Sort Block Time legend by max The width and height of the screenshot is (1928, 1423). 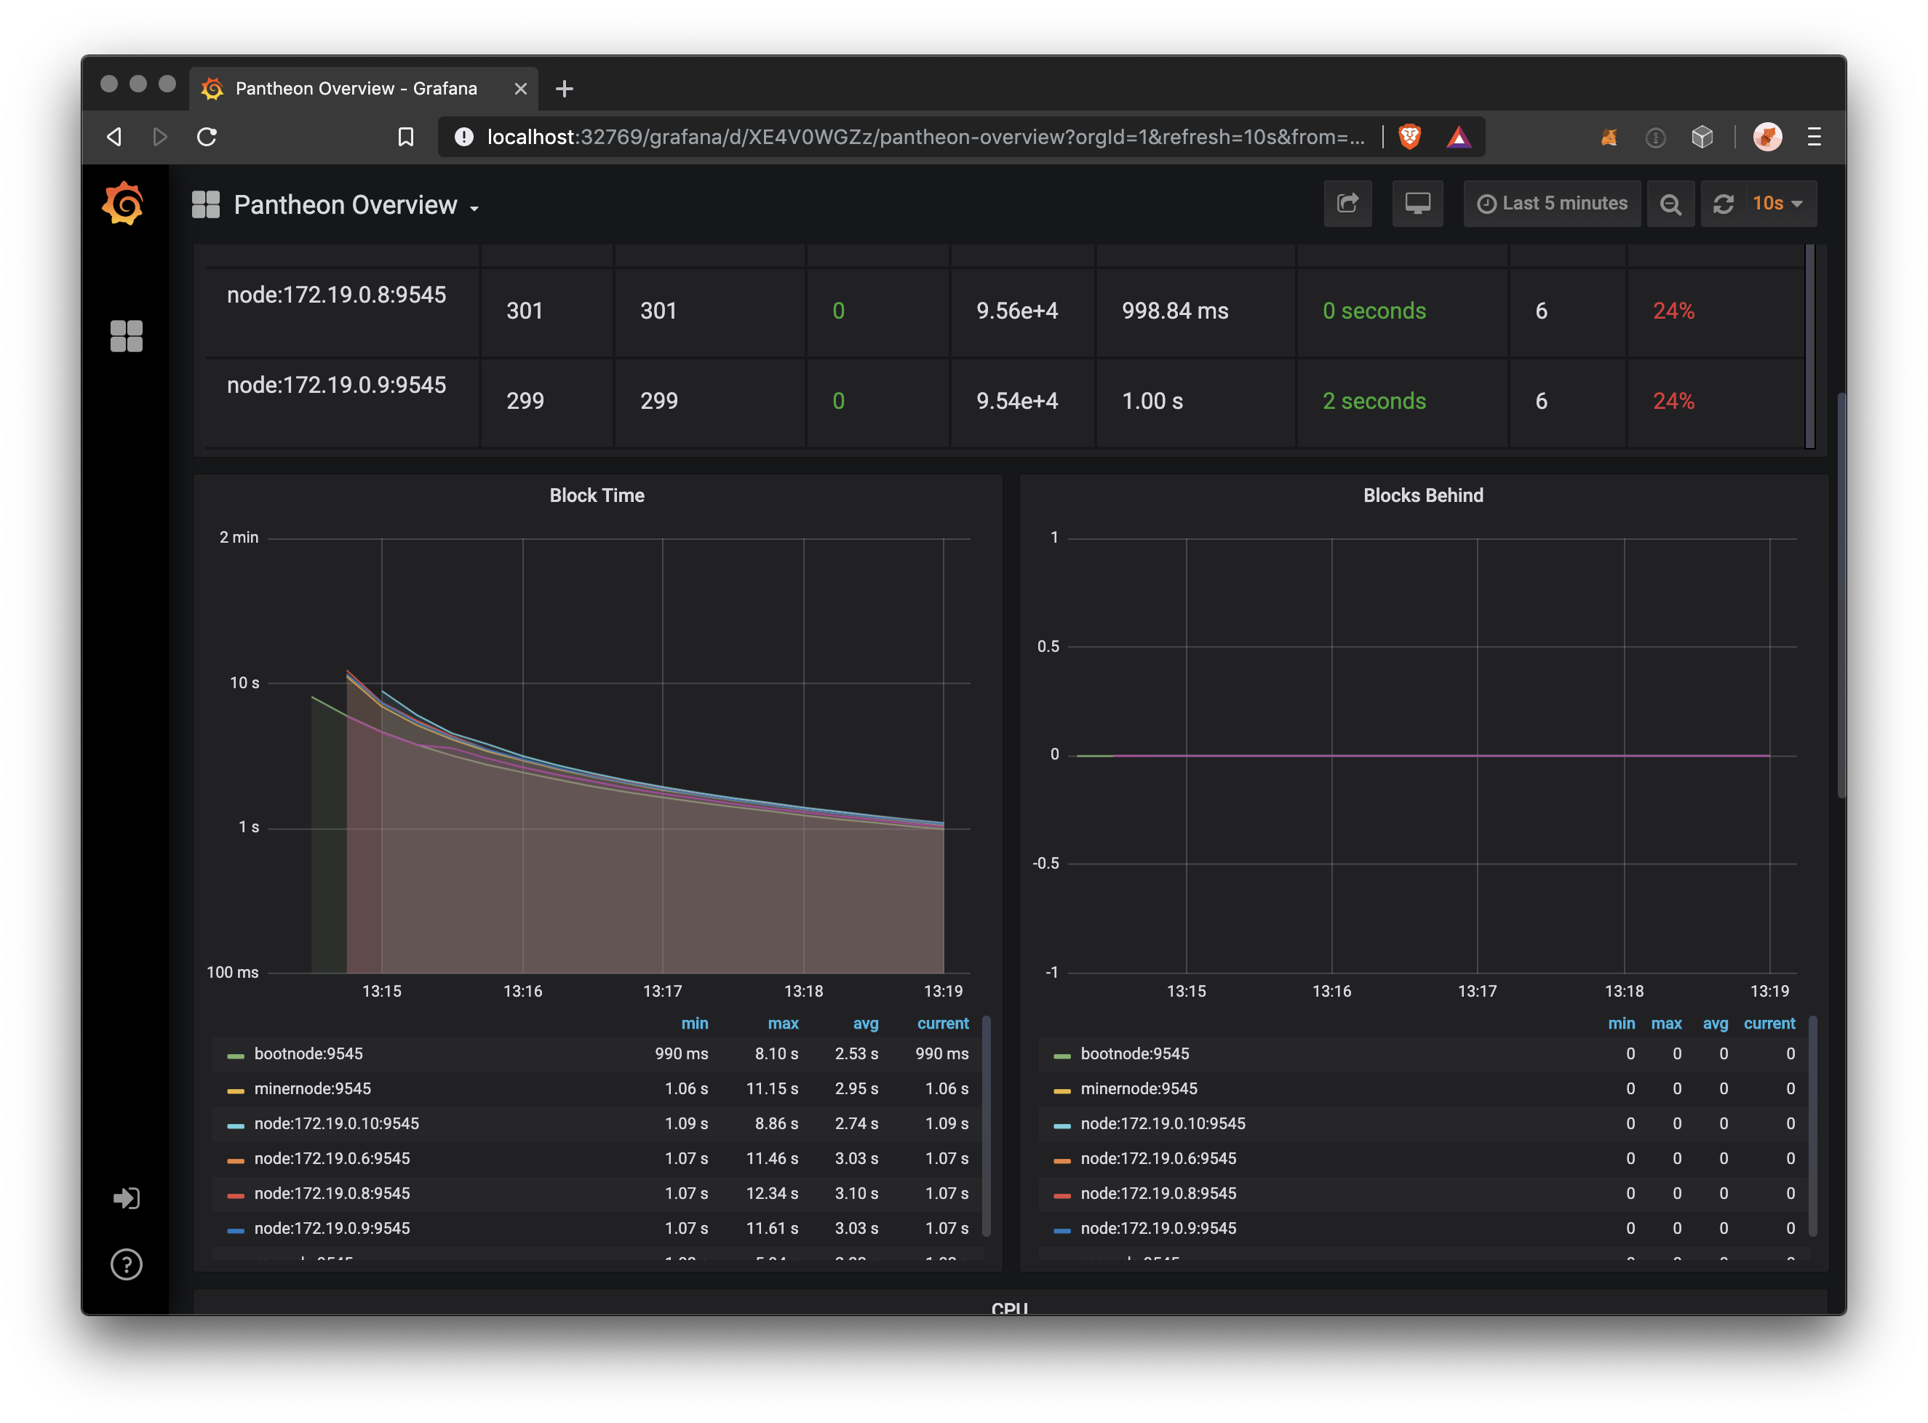[782, 1024]
